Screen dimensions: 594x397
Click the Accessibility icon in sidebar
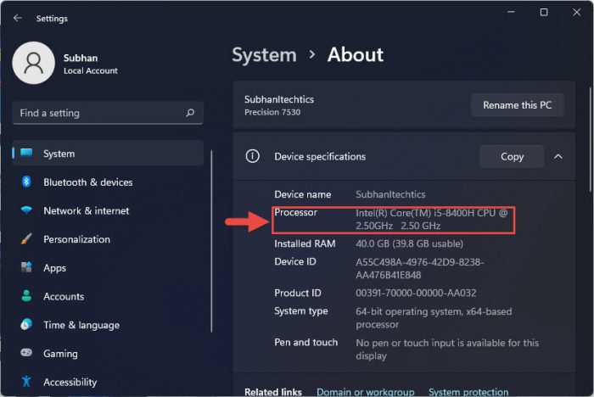[x=26, y=382]
